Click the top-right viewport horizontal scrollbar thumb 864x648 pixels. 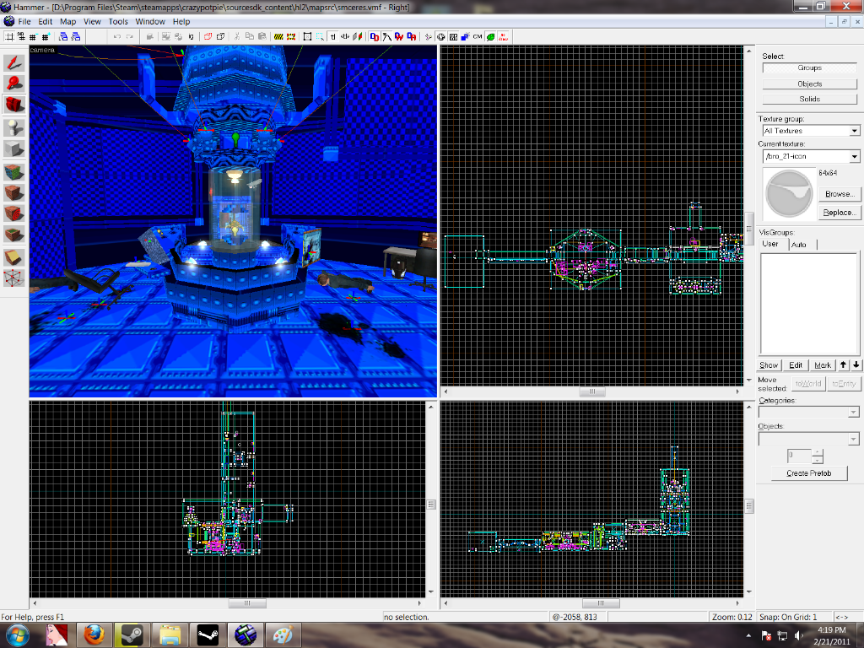click(592, 391)
